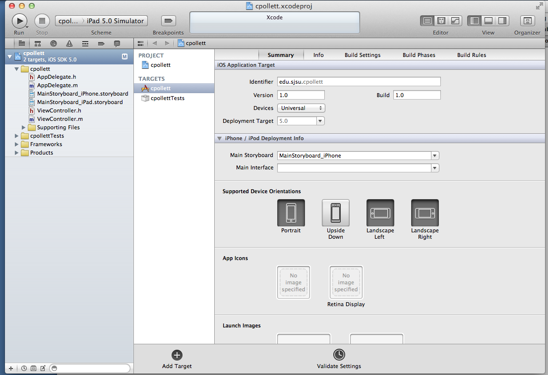Click Validate Settings button
548x375 pixels.
click(339, 359)
